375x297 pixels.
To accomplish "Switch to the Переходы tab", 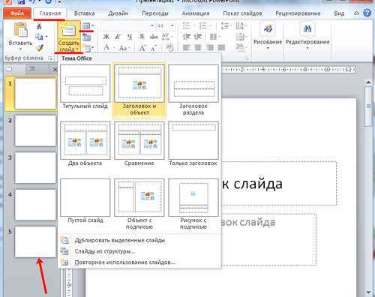I will 155,13.
